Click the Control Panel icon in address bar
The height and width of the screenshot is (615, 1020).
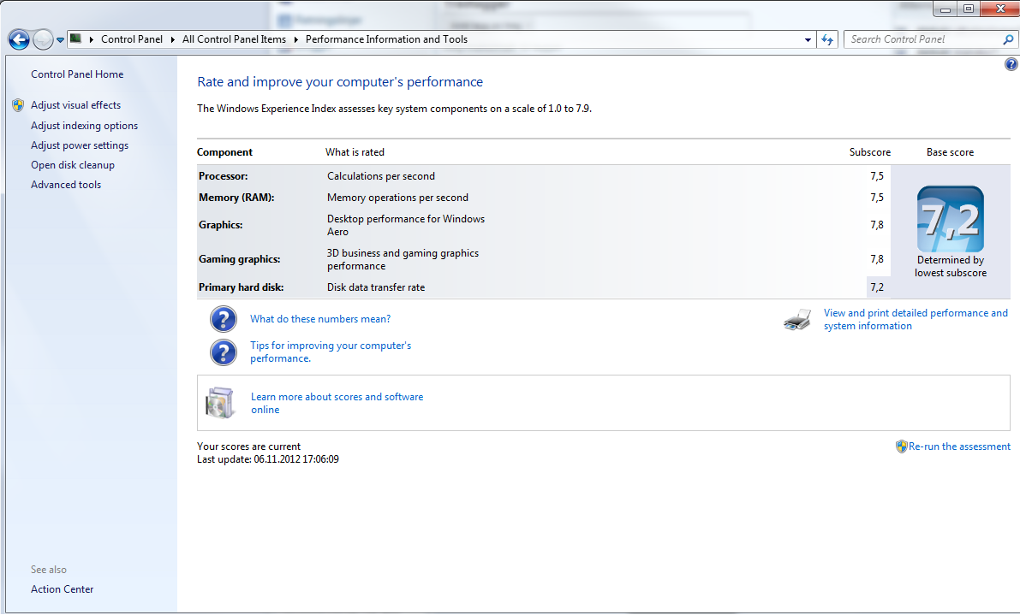tap(75, 39)
